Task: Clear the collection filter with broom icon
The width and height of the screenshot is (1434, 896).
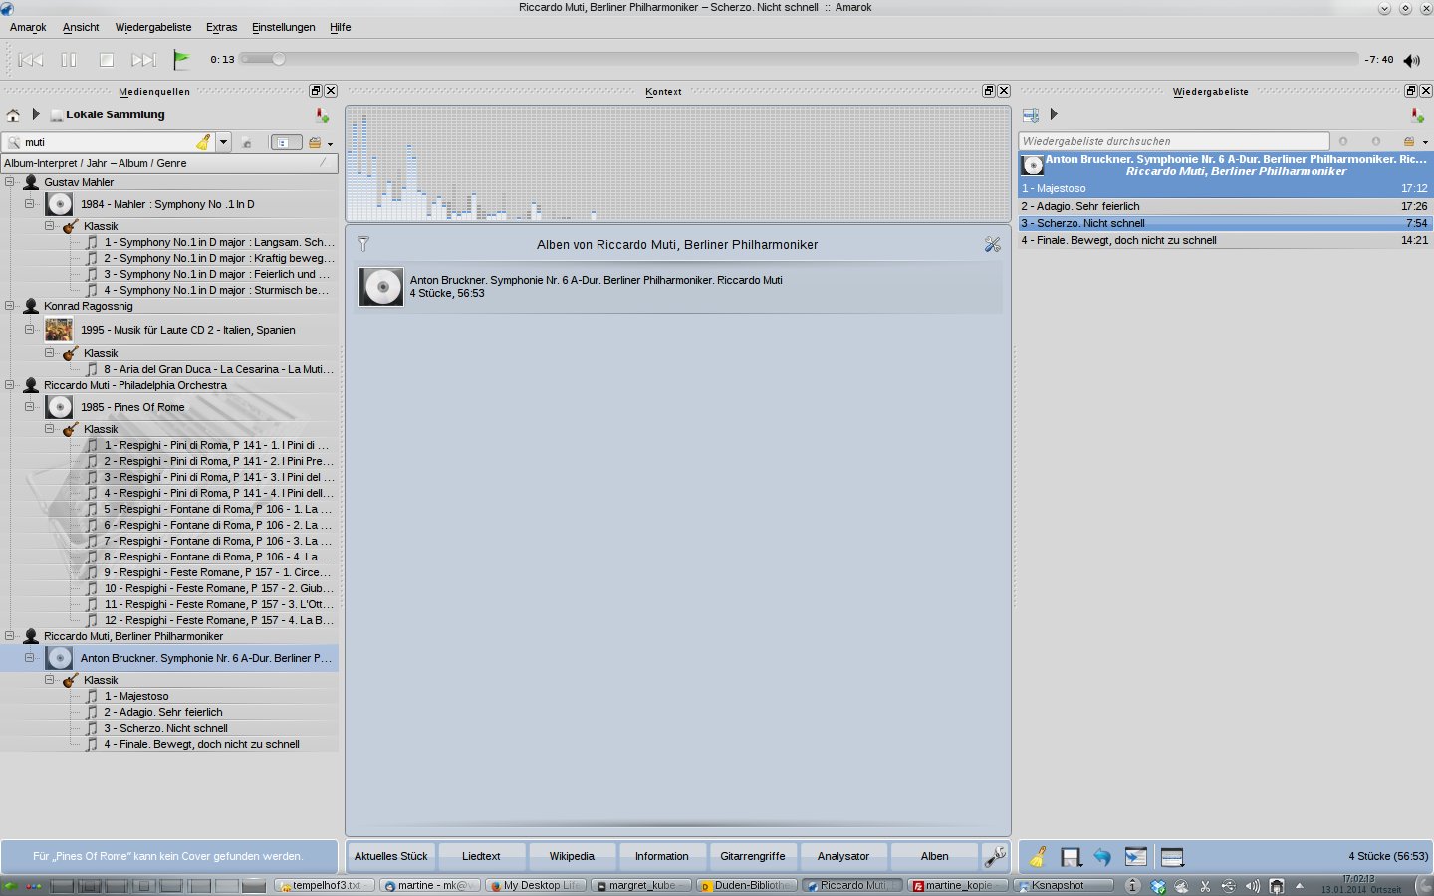Action: (x=203, y=142)
